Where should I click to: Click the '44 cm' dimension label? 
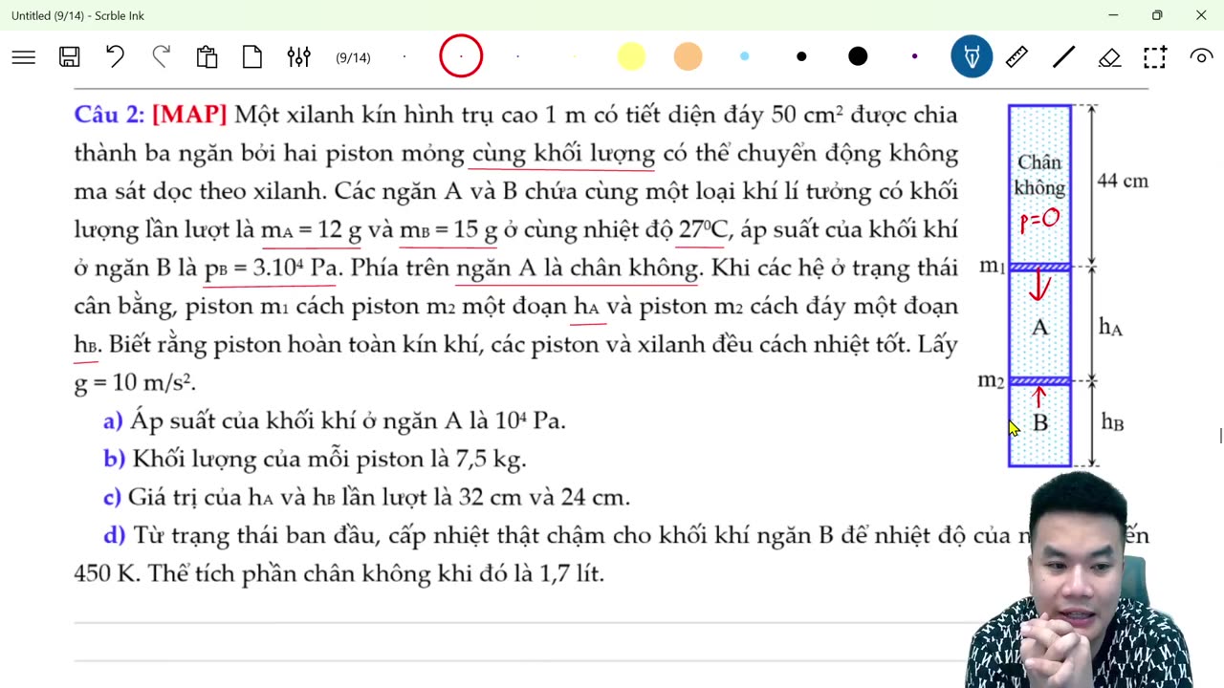point(1123,181)
